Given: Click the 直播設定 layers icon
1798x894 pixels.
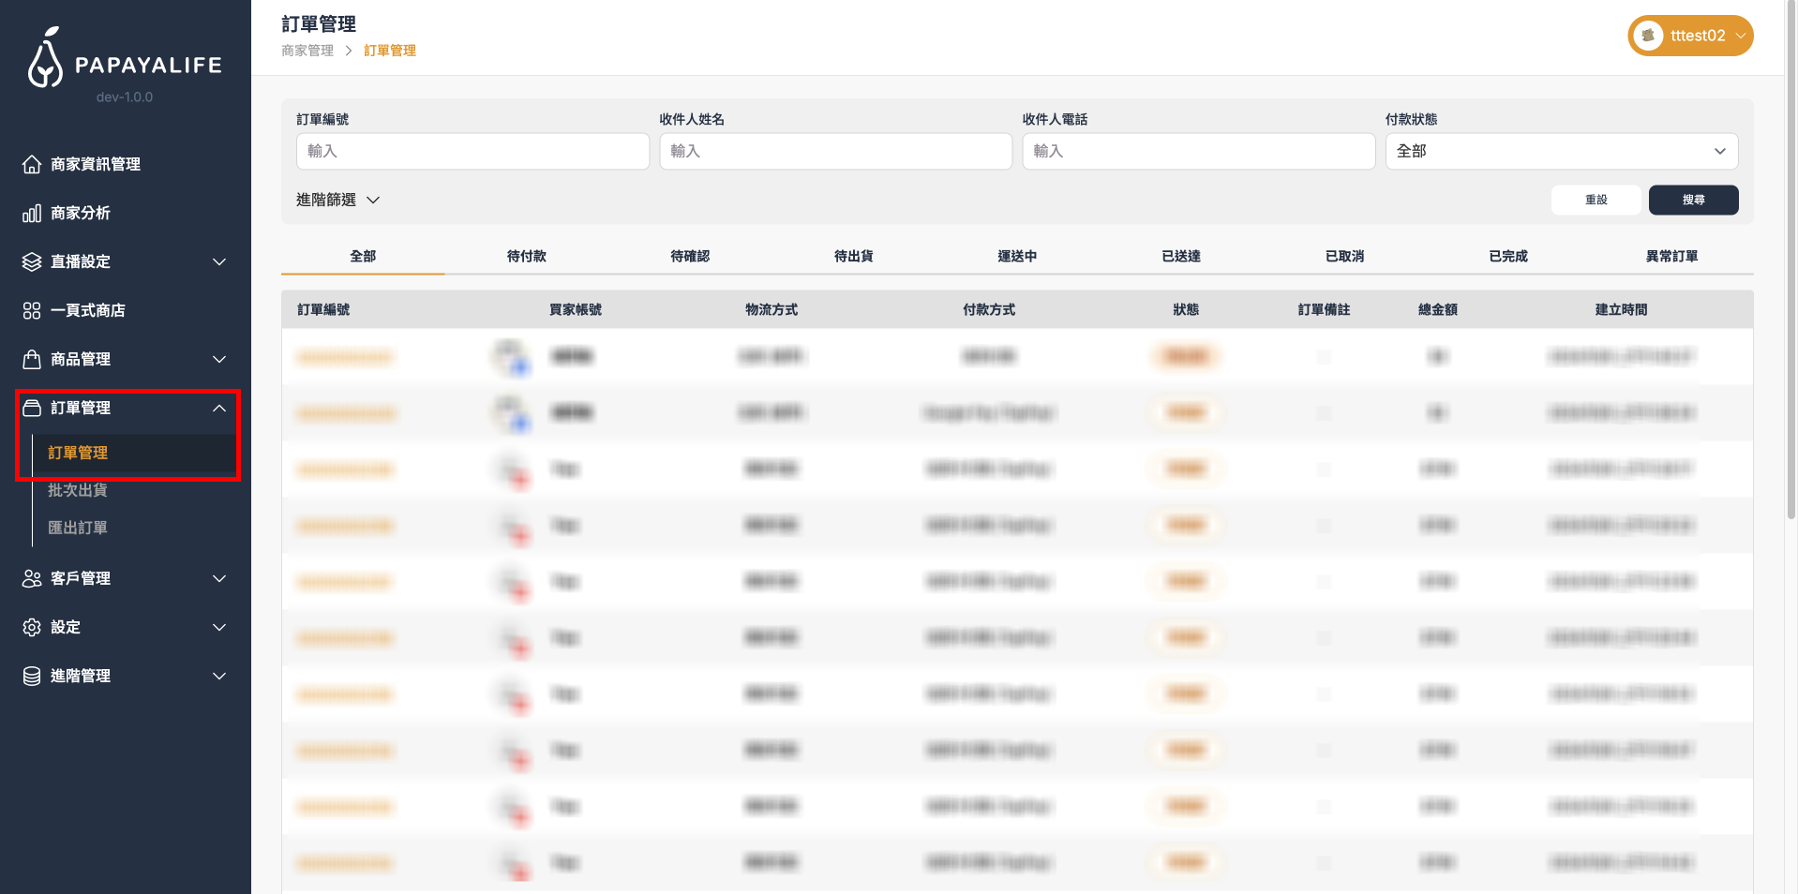Looking at the screenshot, I should (x=32, y=262).
